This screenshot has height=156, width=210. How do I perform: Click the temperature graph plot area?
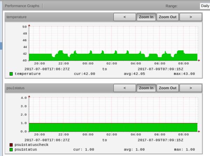113,43
